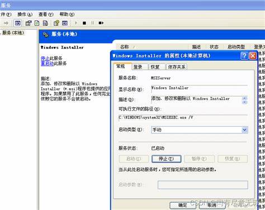
Task: Click the Refresh toolbar icon
Action: (37, 23)
